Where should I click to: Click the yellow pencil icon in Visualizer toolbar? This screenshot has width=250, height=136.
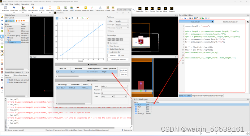pyautogui.click(x=88, y=18)
